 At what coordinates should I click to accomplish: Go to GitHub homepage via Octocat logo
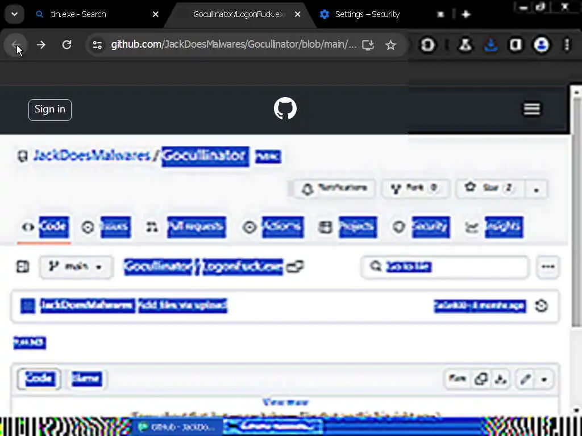click(285, 108)
